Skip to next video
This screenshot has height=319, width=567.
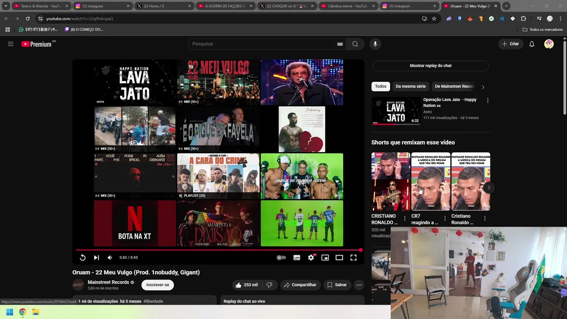tap(96, 257)
